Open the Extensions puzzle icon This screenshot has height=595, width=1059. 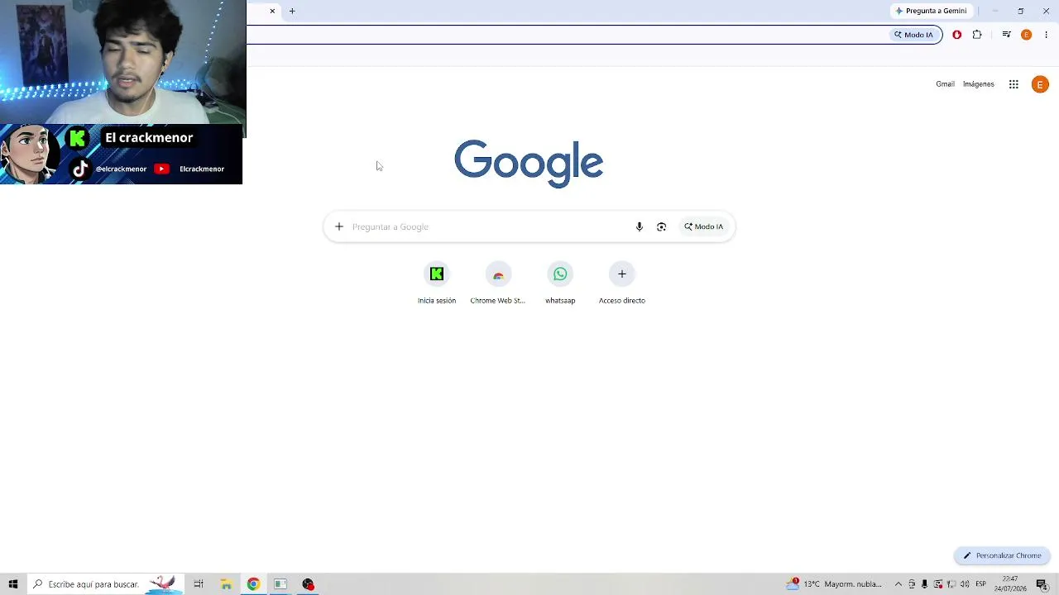point(977,35)
